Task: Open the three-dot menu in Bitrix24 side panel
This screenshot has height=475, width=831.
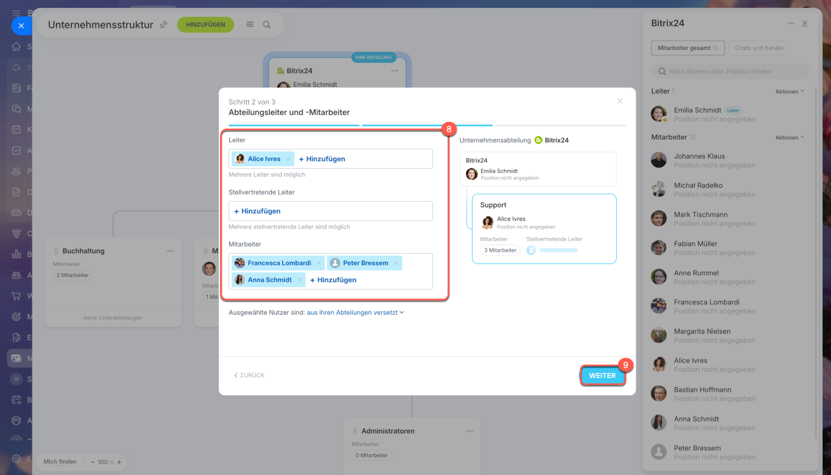Action: click(x=791, y=23)
